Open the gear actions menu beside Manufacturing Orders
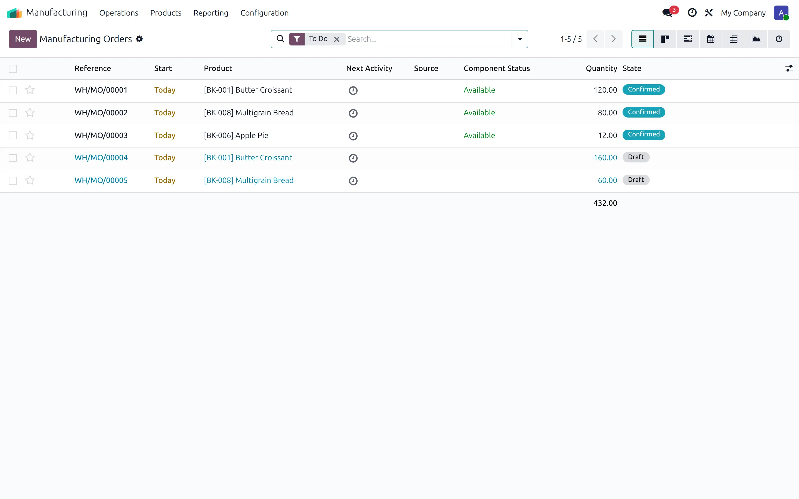The image size is (799, 499). 139,39
